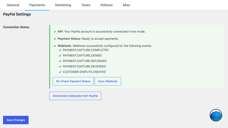
Task: Go to the Policies tab
Action: [x=107, y=5]
